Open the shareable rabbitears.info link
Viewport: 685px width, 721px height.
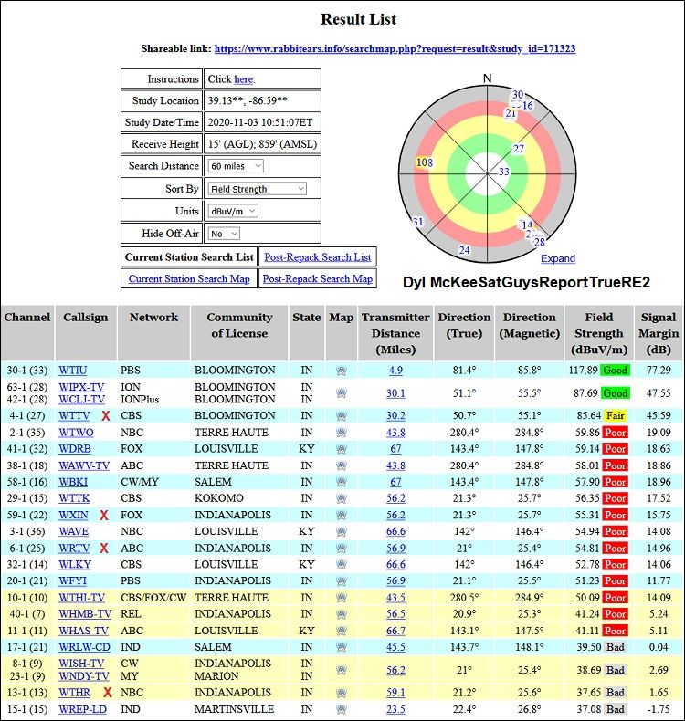pyautogui.click(x=395, y=48)
